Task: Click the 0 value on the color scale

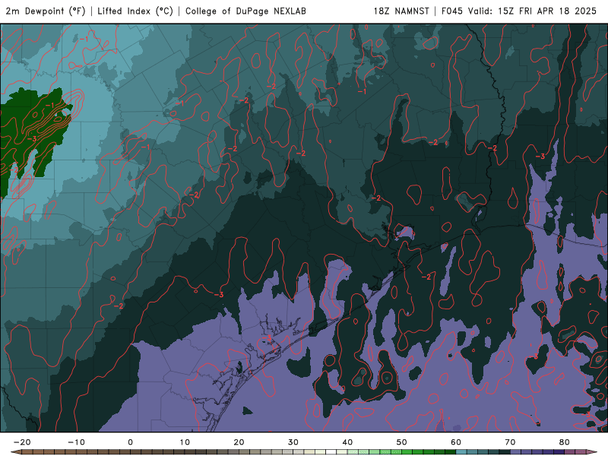Action: [x=130, y=442]
